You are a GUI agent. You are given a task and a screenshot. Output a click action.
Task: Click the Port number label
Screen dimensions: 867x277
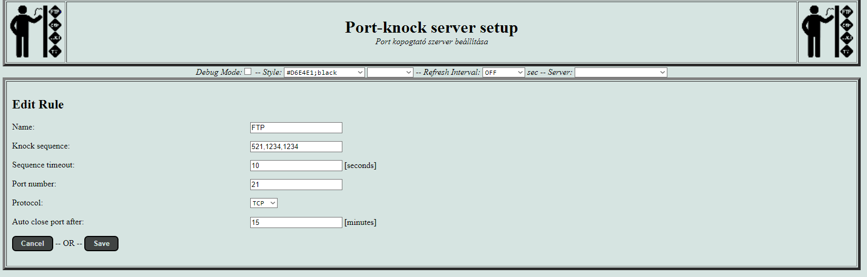click(34, 184)
